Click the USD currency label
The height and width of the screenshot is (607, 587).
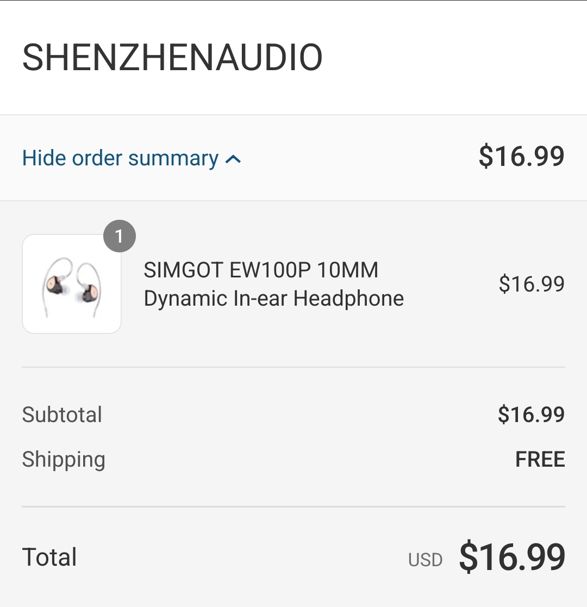click(426, 560)
